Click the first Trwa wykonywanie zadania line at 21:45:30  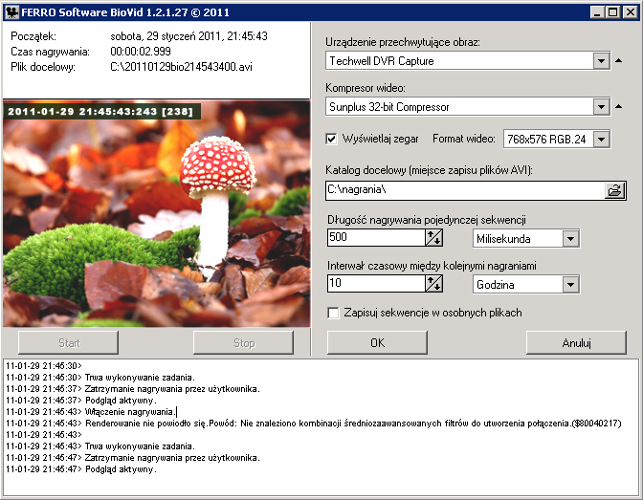[100, 378]
